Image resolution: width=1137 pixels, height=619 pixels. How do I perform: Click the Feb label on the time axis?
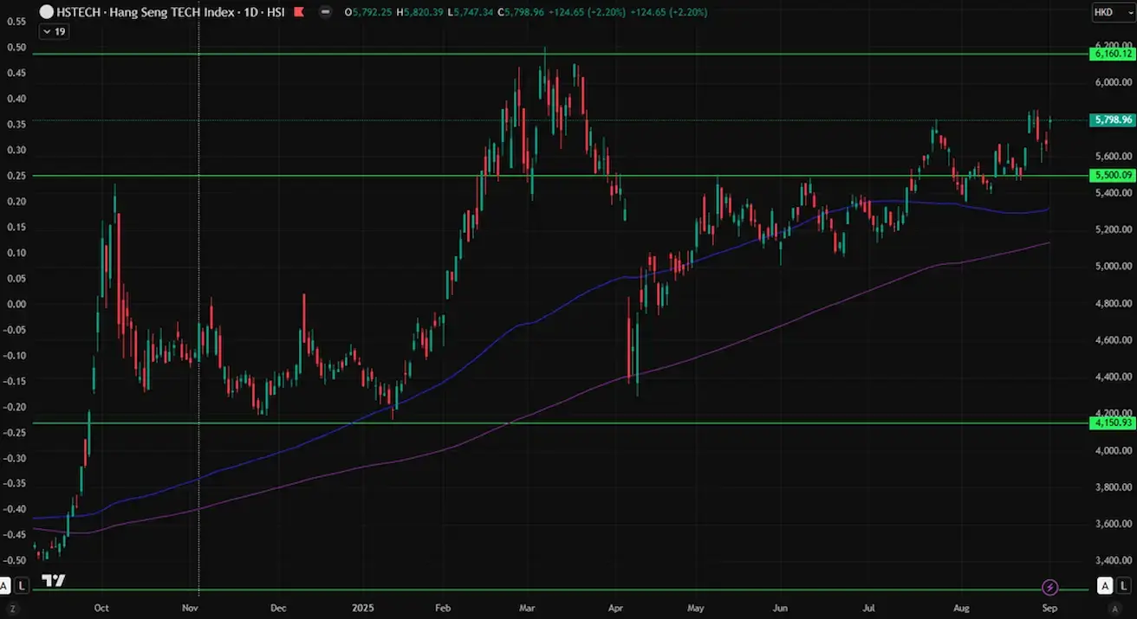[442, 608]
